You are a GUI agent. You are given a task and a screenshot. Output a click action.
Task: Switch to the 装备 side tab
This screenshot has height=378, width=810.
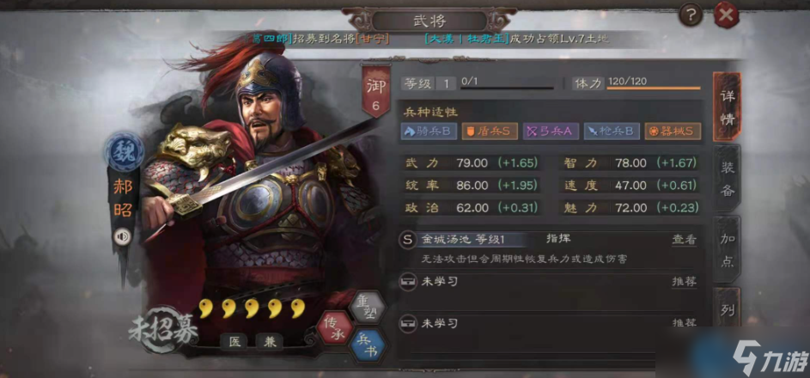click(x=727, y=178)
